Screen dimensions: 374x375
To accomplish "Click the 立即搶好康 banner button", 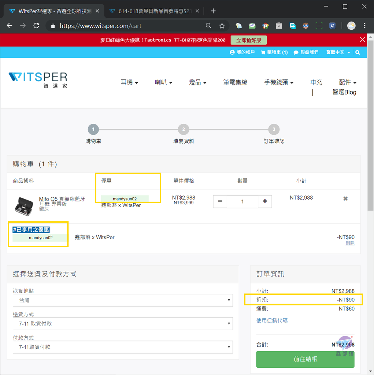I will [249, 40].
